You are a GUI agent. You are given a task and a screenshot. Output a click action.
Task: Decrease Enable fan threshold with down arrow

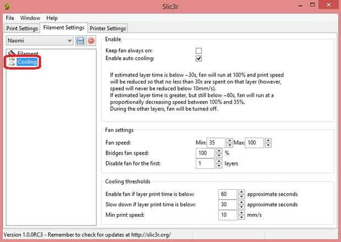[241, 197]
